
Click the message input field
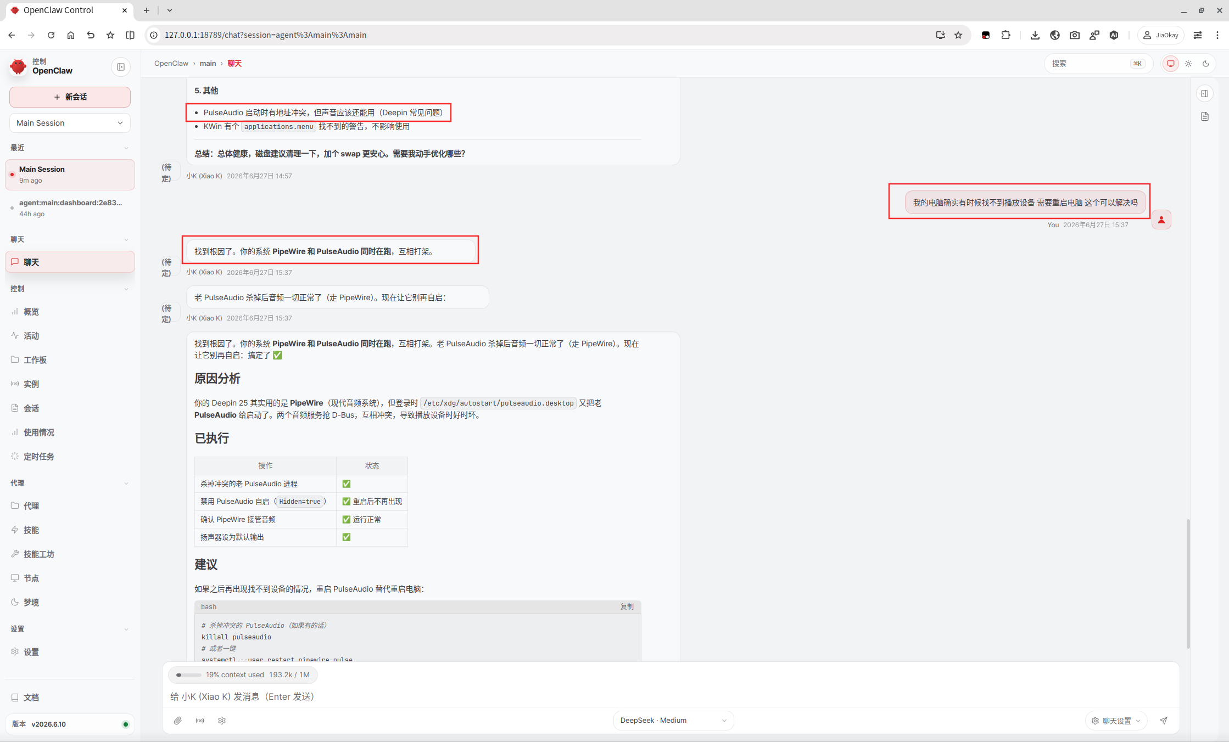(x=670, y=696)
